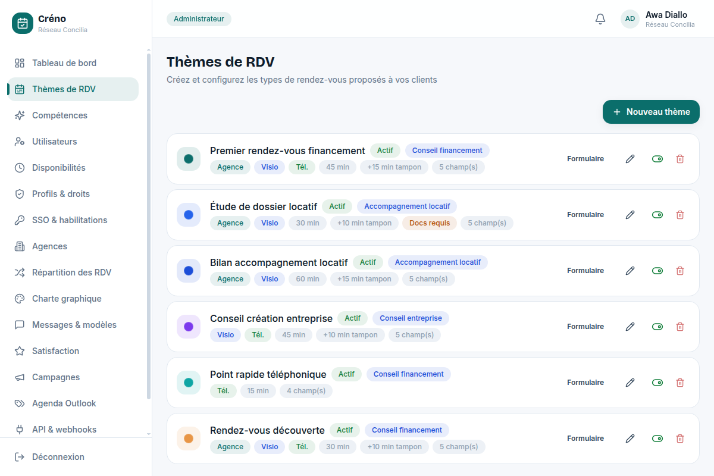Click the Tableau de bord grid icon
Image resolution: width=714 pixels, height=476 pixels.
coord(20,63)
